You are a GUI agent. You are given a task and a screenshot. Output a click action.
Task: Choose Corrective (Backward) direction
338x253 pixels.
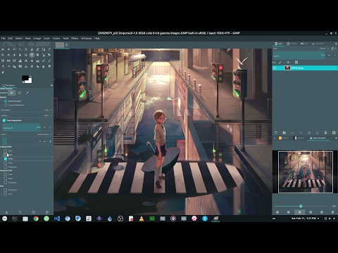click(6, 105)
